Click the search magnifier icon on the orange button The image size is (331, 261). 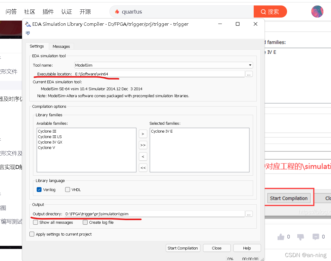(263, 12)
